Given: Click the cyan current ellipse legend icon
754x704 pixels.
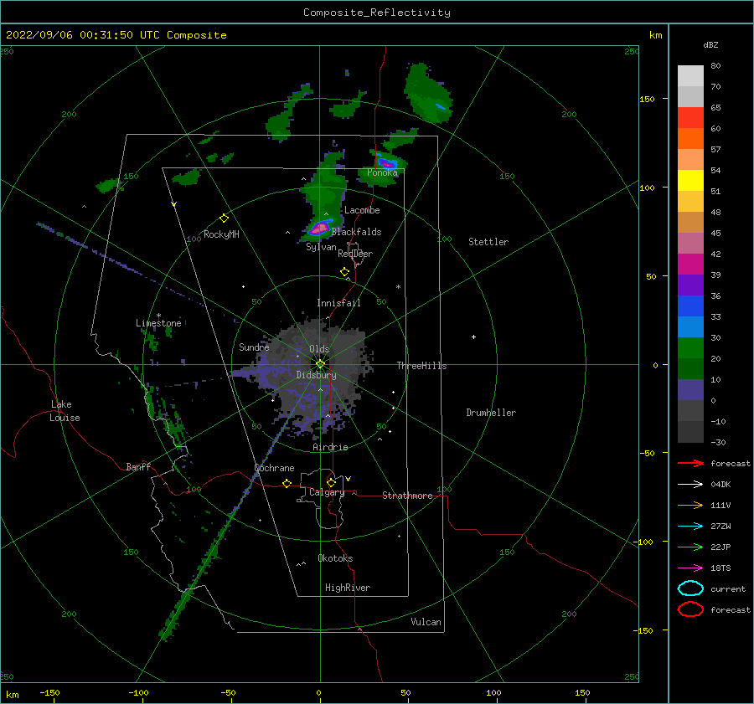Looking at the screenshot, I should click(690, 588).
